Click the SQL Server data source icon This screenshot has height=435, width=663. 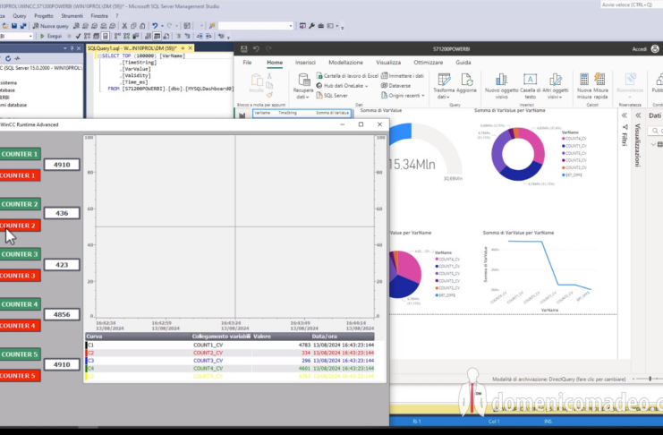tap(319, 96)
